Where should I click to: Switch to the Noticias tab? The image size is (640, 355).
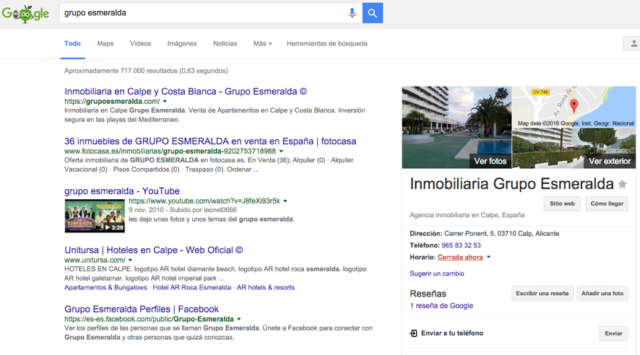(x=225, y=43)
